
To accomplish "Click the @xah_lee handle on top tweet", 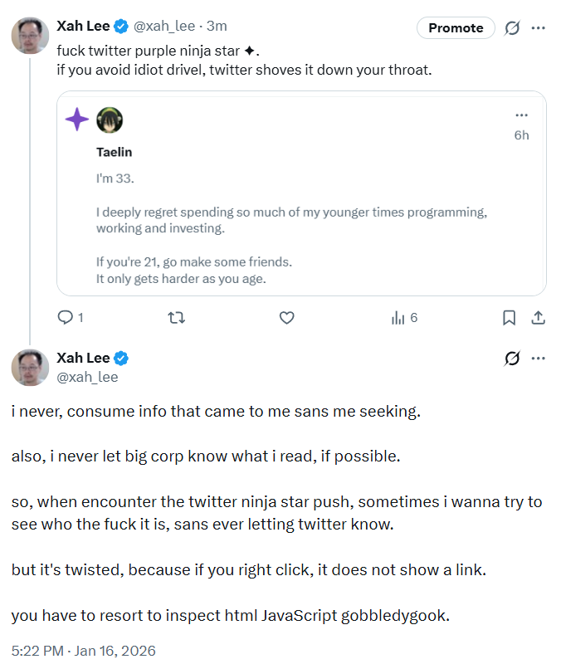I will point(164,27).
